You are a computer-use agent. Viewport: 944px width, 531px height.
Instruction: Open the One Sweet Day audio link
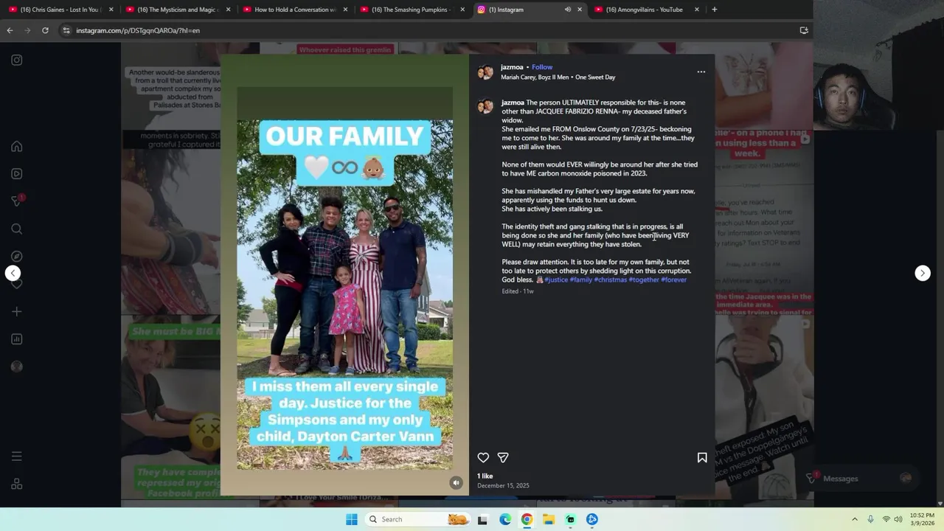pos(558,77)
